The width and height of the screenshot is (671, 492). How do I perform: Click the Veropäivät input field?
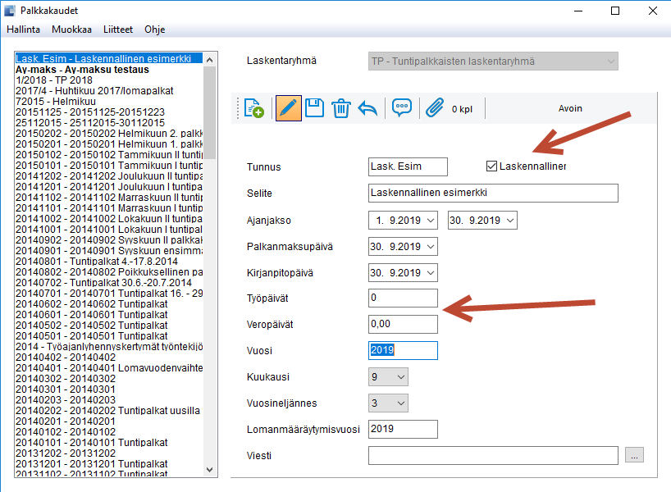(403, 324)
